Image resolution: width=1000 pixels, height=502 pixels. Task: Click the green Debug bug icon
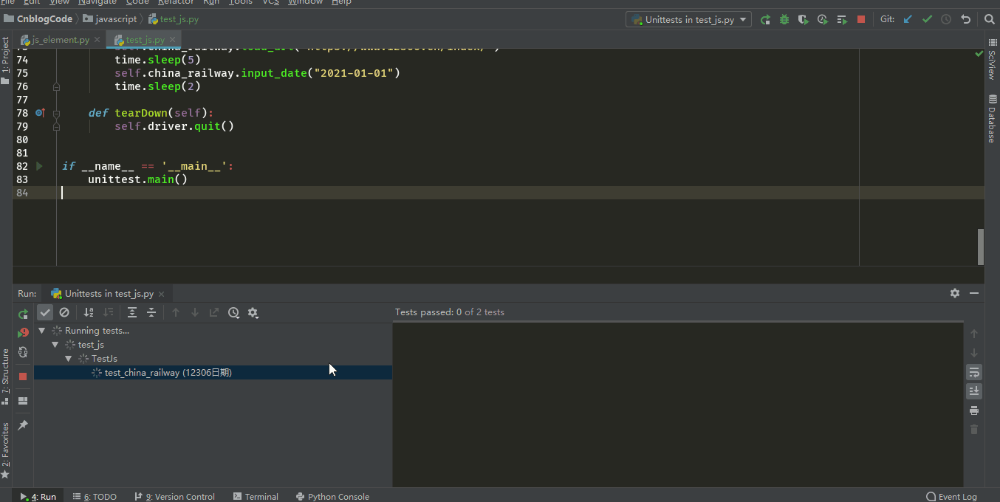784,20
